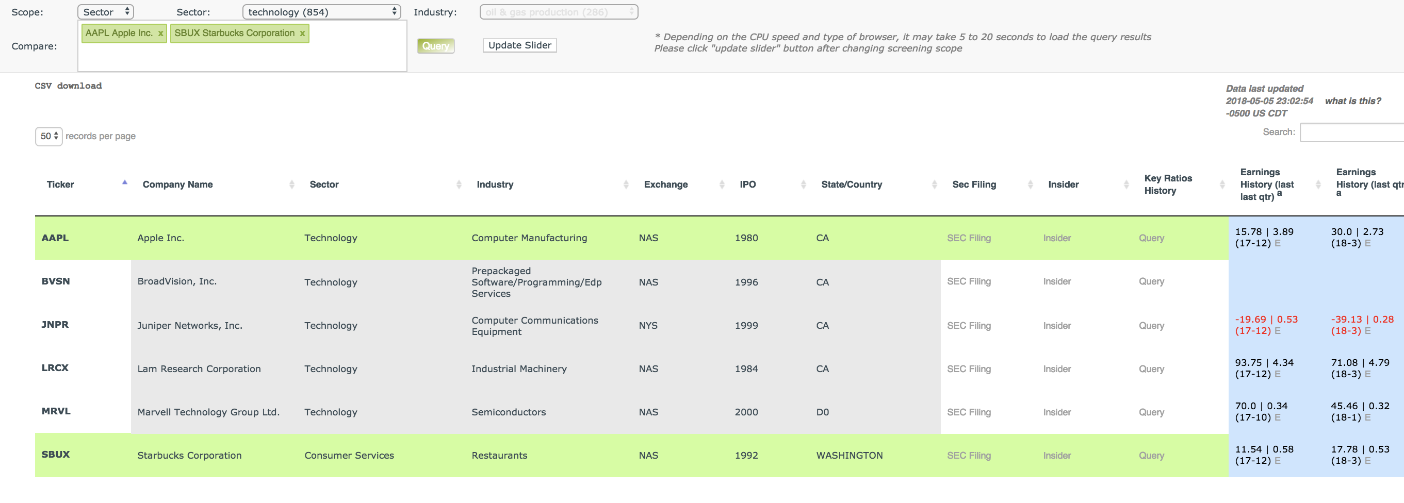View Insider data for MRVL
The height and width of the screenshot is (503, 1404).
(x=1057, y=413)
